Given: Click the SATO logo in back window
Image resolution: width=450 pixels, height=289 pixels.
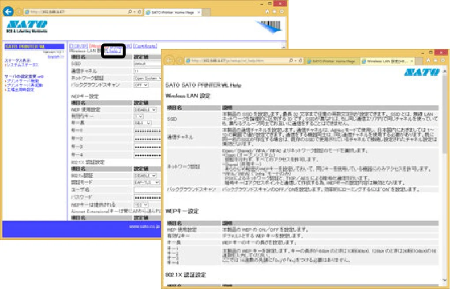Looking at the screenshot, I should [x=26, y=26].
